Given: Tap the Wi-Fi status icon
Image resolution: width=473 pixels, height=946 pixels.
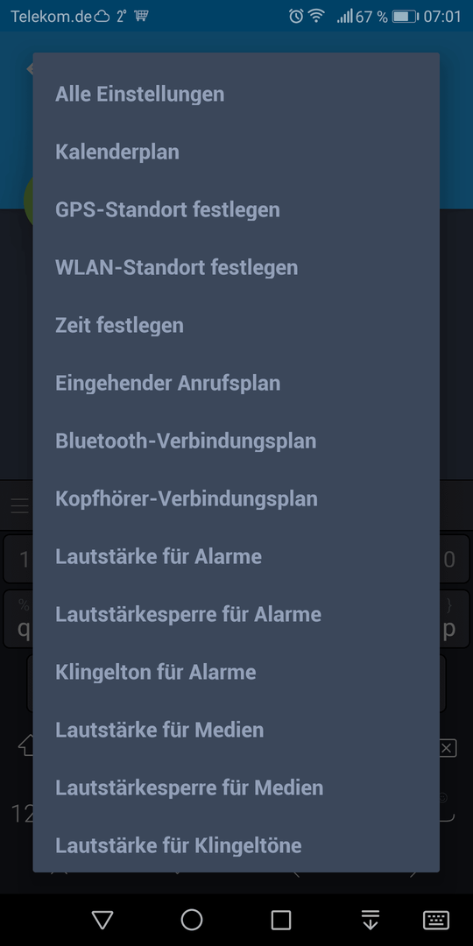Looking at the screenshot, I should point(317,17).
